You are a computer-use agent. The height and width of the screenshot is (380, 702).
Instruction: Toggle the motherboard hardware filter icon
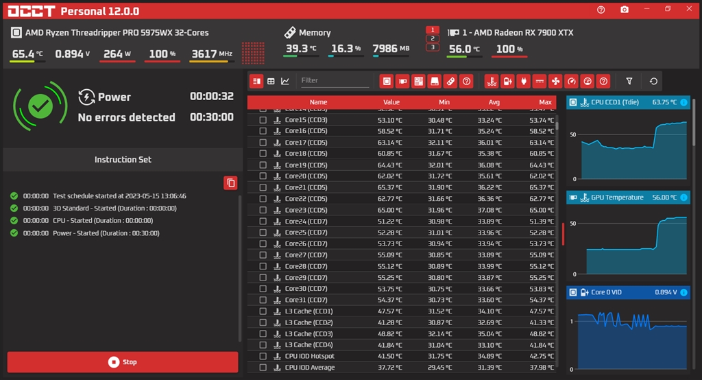coord(418,81)
